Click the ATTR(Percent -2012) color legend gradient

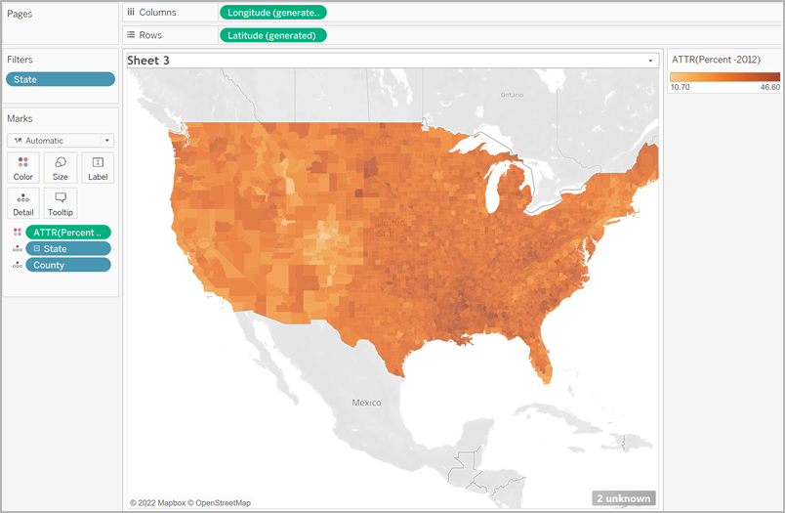point(724,76)
